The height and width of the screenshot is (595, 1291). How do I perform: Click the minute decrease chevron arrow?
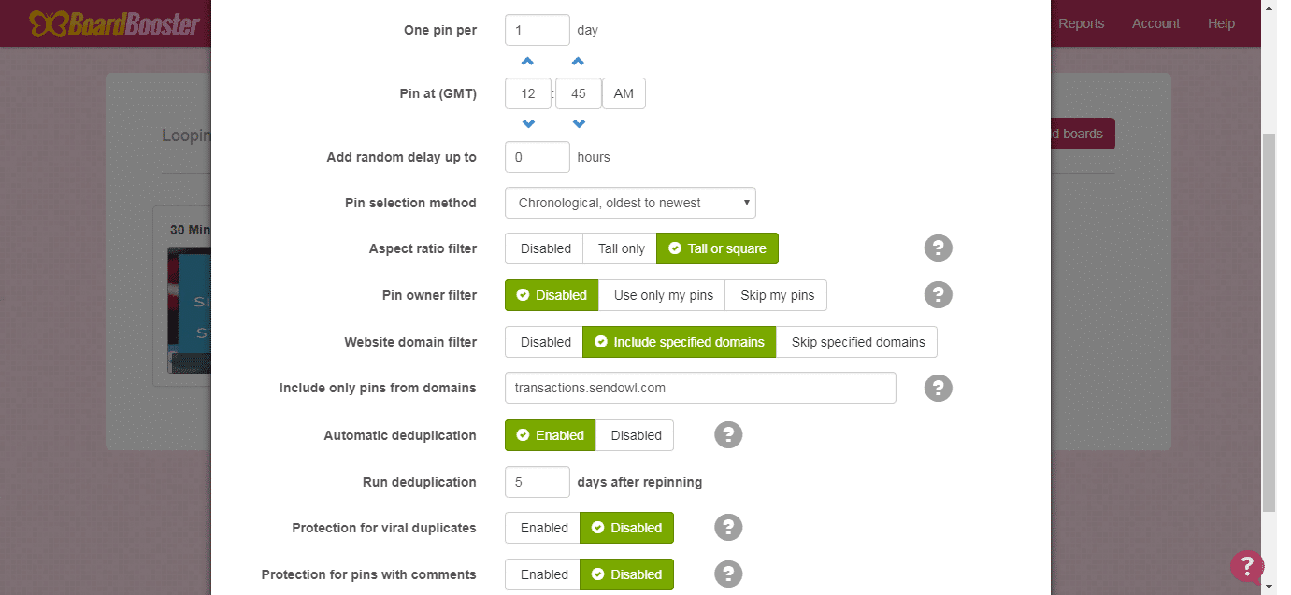578,124
